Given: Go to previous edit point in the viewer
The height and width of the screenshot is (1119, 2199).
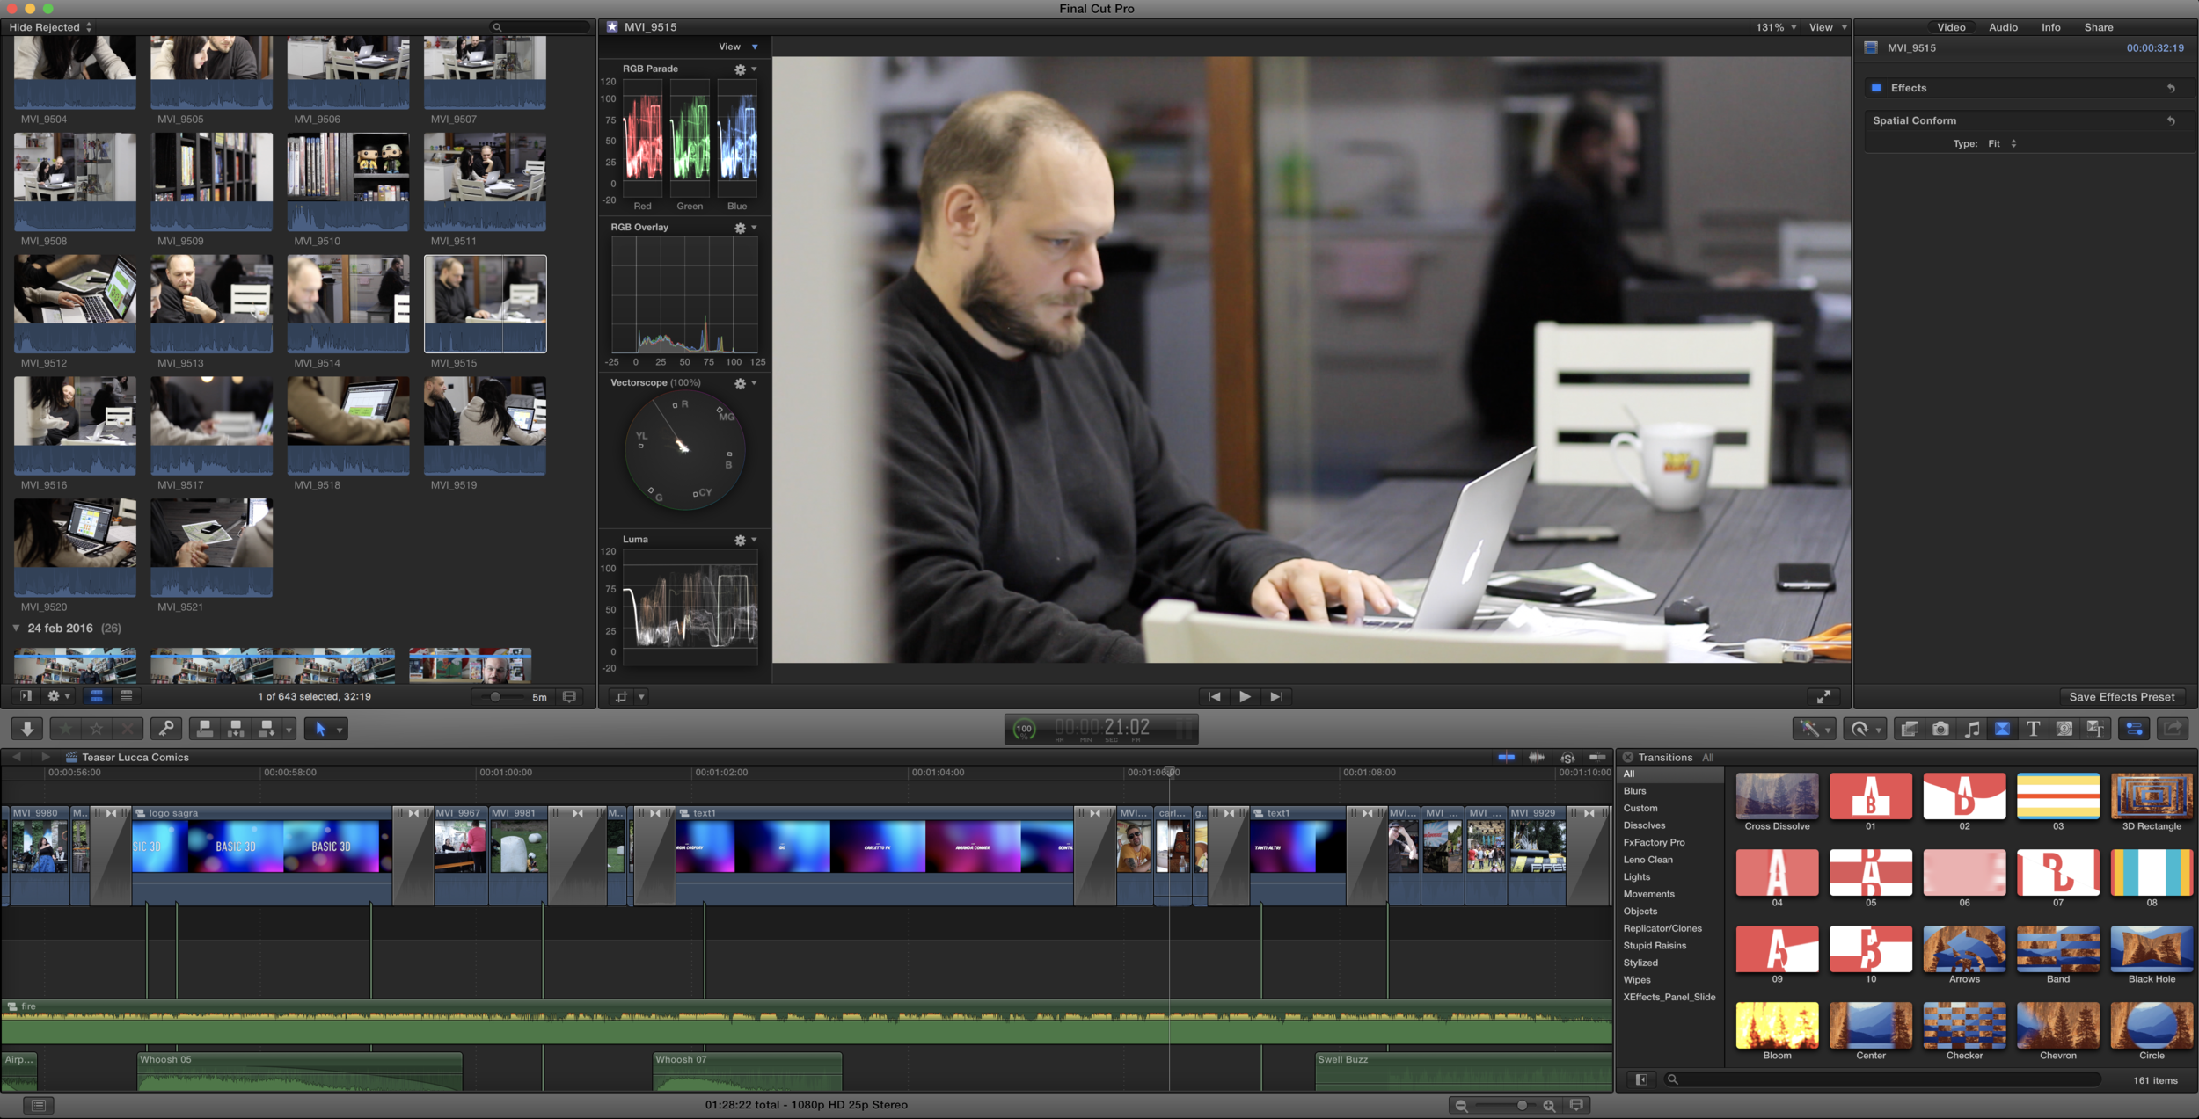Looking at the screenshot, I should click(1214, 696).
